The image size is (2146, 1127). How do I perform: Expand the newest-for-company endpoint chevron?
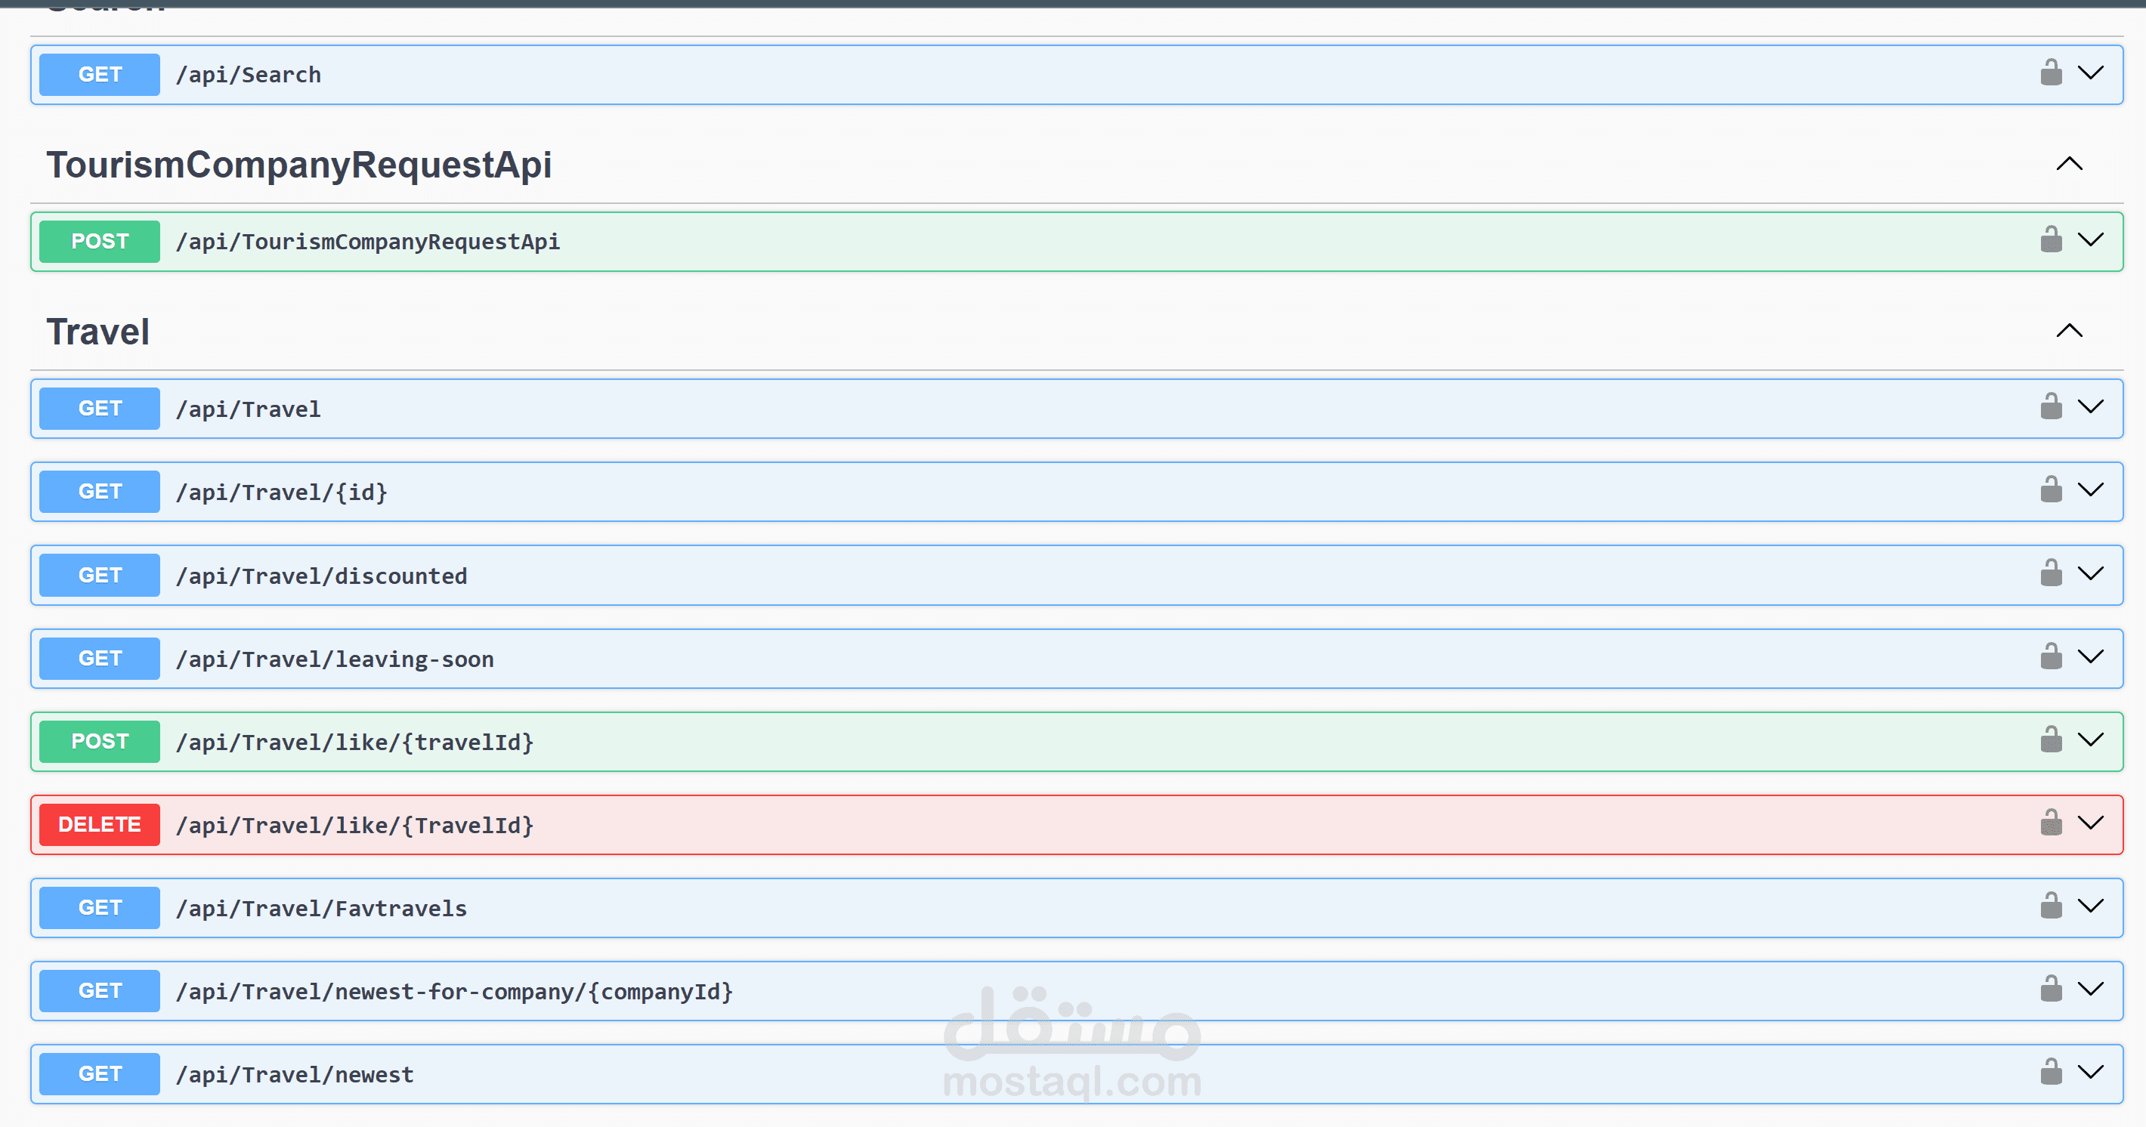tap(2090, 990)
